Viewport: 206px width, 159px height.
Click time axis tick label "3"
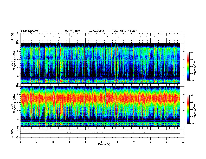click(69, 142)
